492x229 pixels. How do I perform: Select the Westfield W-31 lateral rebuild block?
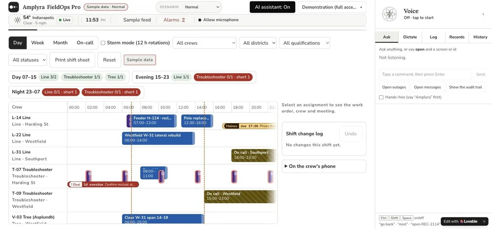click(158, 138)
